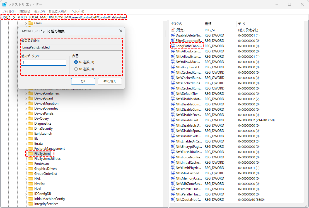Screen dimensions: 309x208
Task: Expand the Class tree node
Action: pos(26,23)
